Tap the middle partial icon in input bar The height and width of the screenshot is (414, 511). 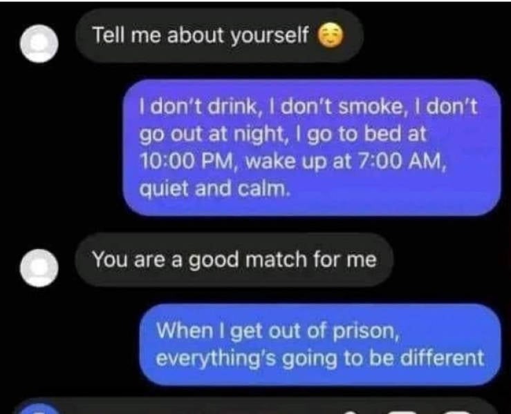[403, 412]
